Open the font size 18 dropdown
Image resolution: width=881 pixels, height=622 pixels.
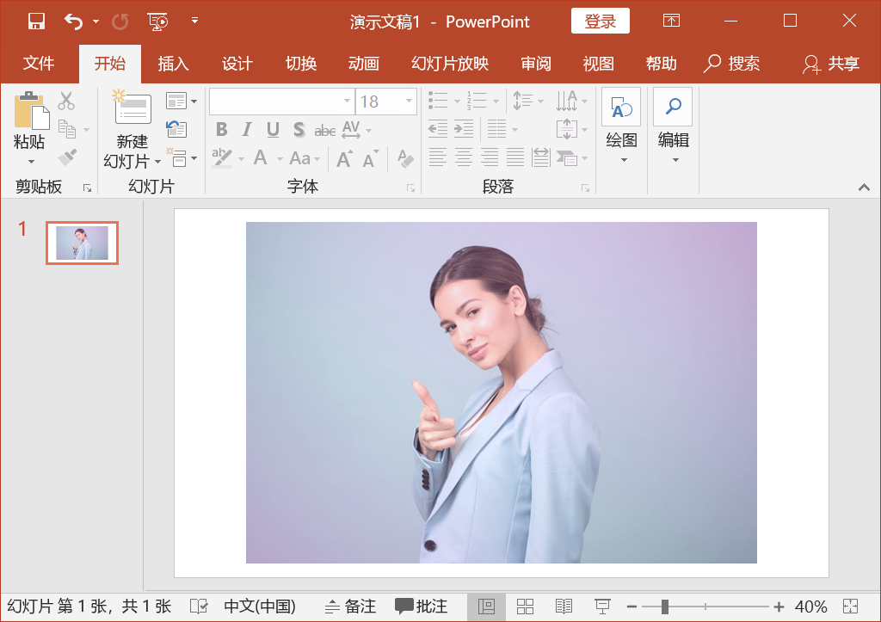[409, 102]
